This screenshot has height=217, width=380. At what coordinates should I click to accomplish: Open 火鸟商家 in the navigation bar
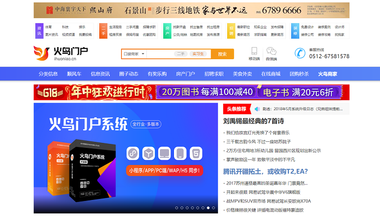(328, 74)
